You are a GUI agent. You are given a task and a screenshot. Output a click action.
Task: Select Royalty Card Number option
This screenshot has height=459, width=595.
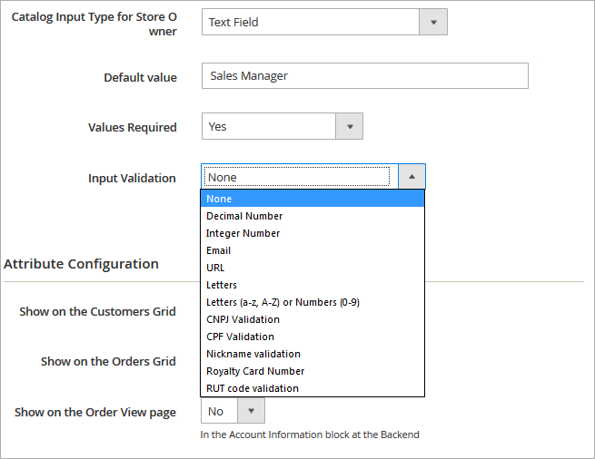255,371
